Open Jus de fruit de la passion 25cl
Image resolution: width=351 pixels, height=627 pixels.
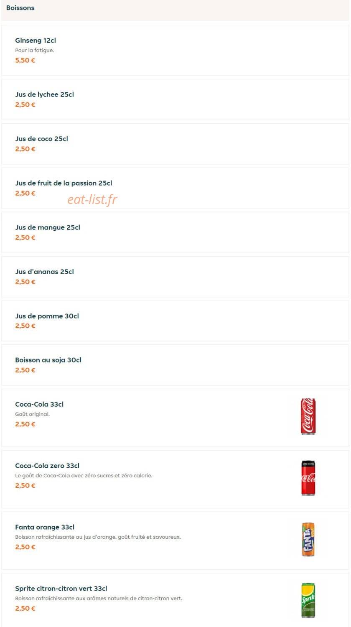[175, 188]
